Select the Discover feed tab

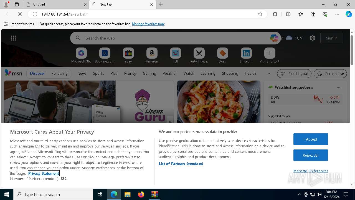point(37,73)
